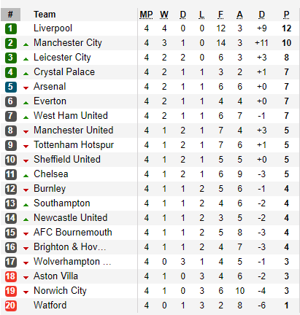Click the Team column header
The height and width of the screenshot is (315, 300).
click(x=45, y=15)
